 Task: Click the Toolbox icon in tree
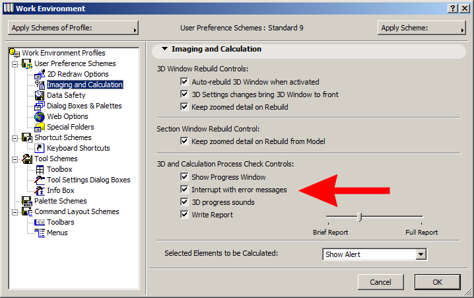click(x=40, y=169)
